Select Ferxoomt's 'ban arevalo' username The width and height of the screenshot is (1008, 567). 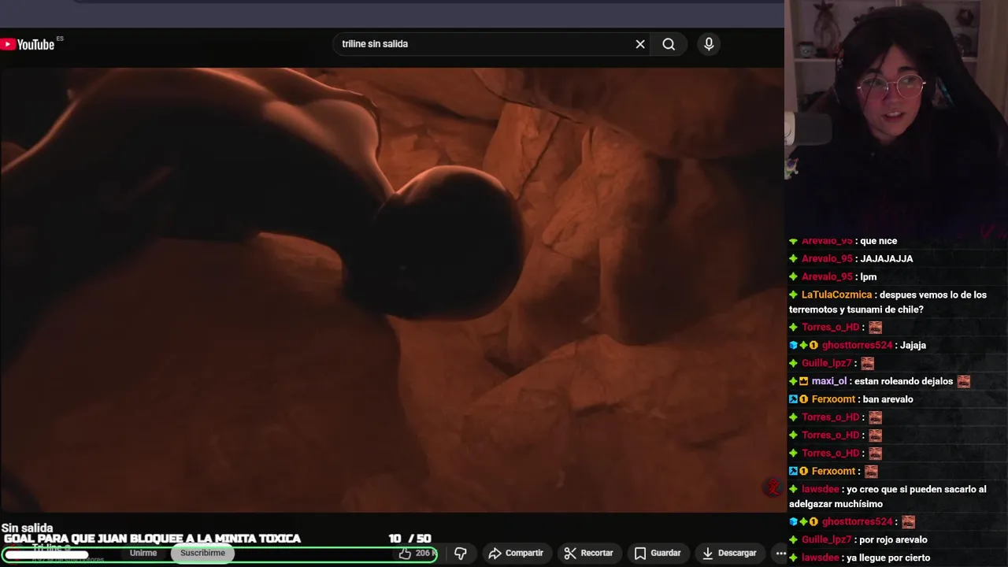point(833,399)
